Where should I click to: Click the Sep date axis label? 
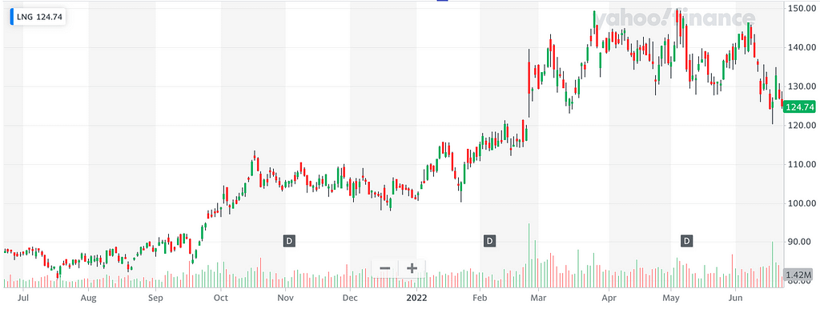point(156,299)
